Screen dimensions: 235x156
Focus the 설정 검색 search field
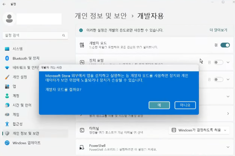pyautogui.click(x=35, y=36)
